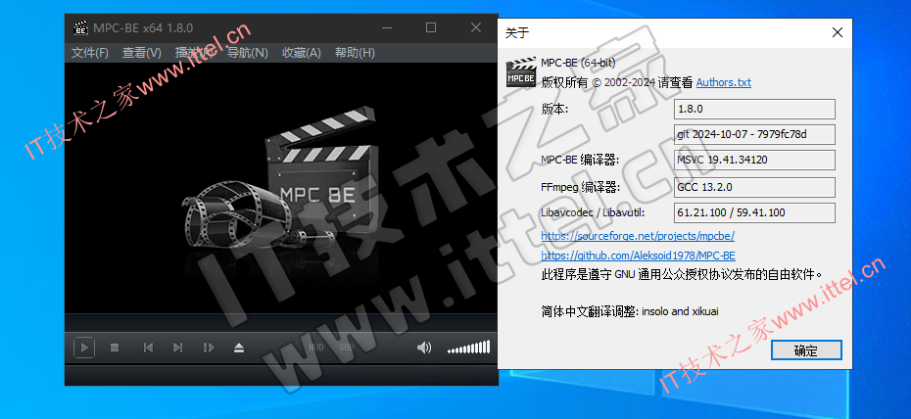Click the 61.21.100 / 59.41.100 field
This screenshot has height=419, width=911.
[x=754, y=213]
